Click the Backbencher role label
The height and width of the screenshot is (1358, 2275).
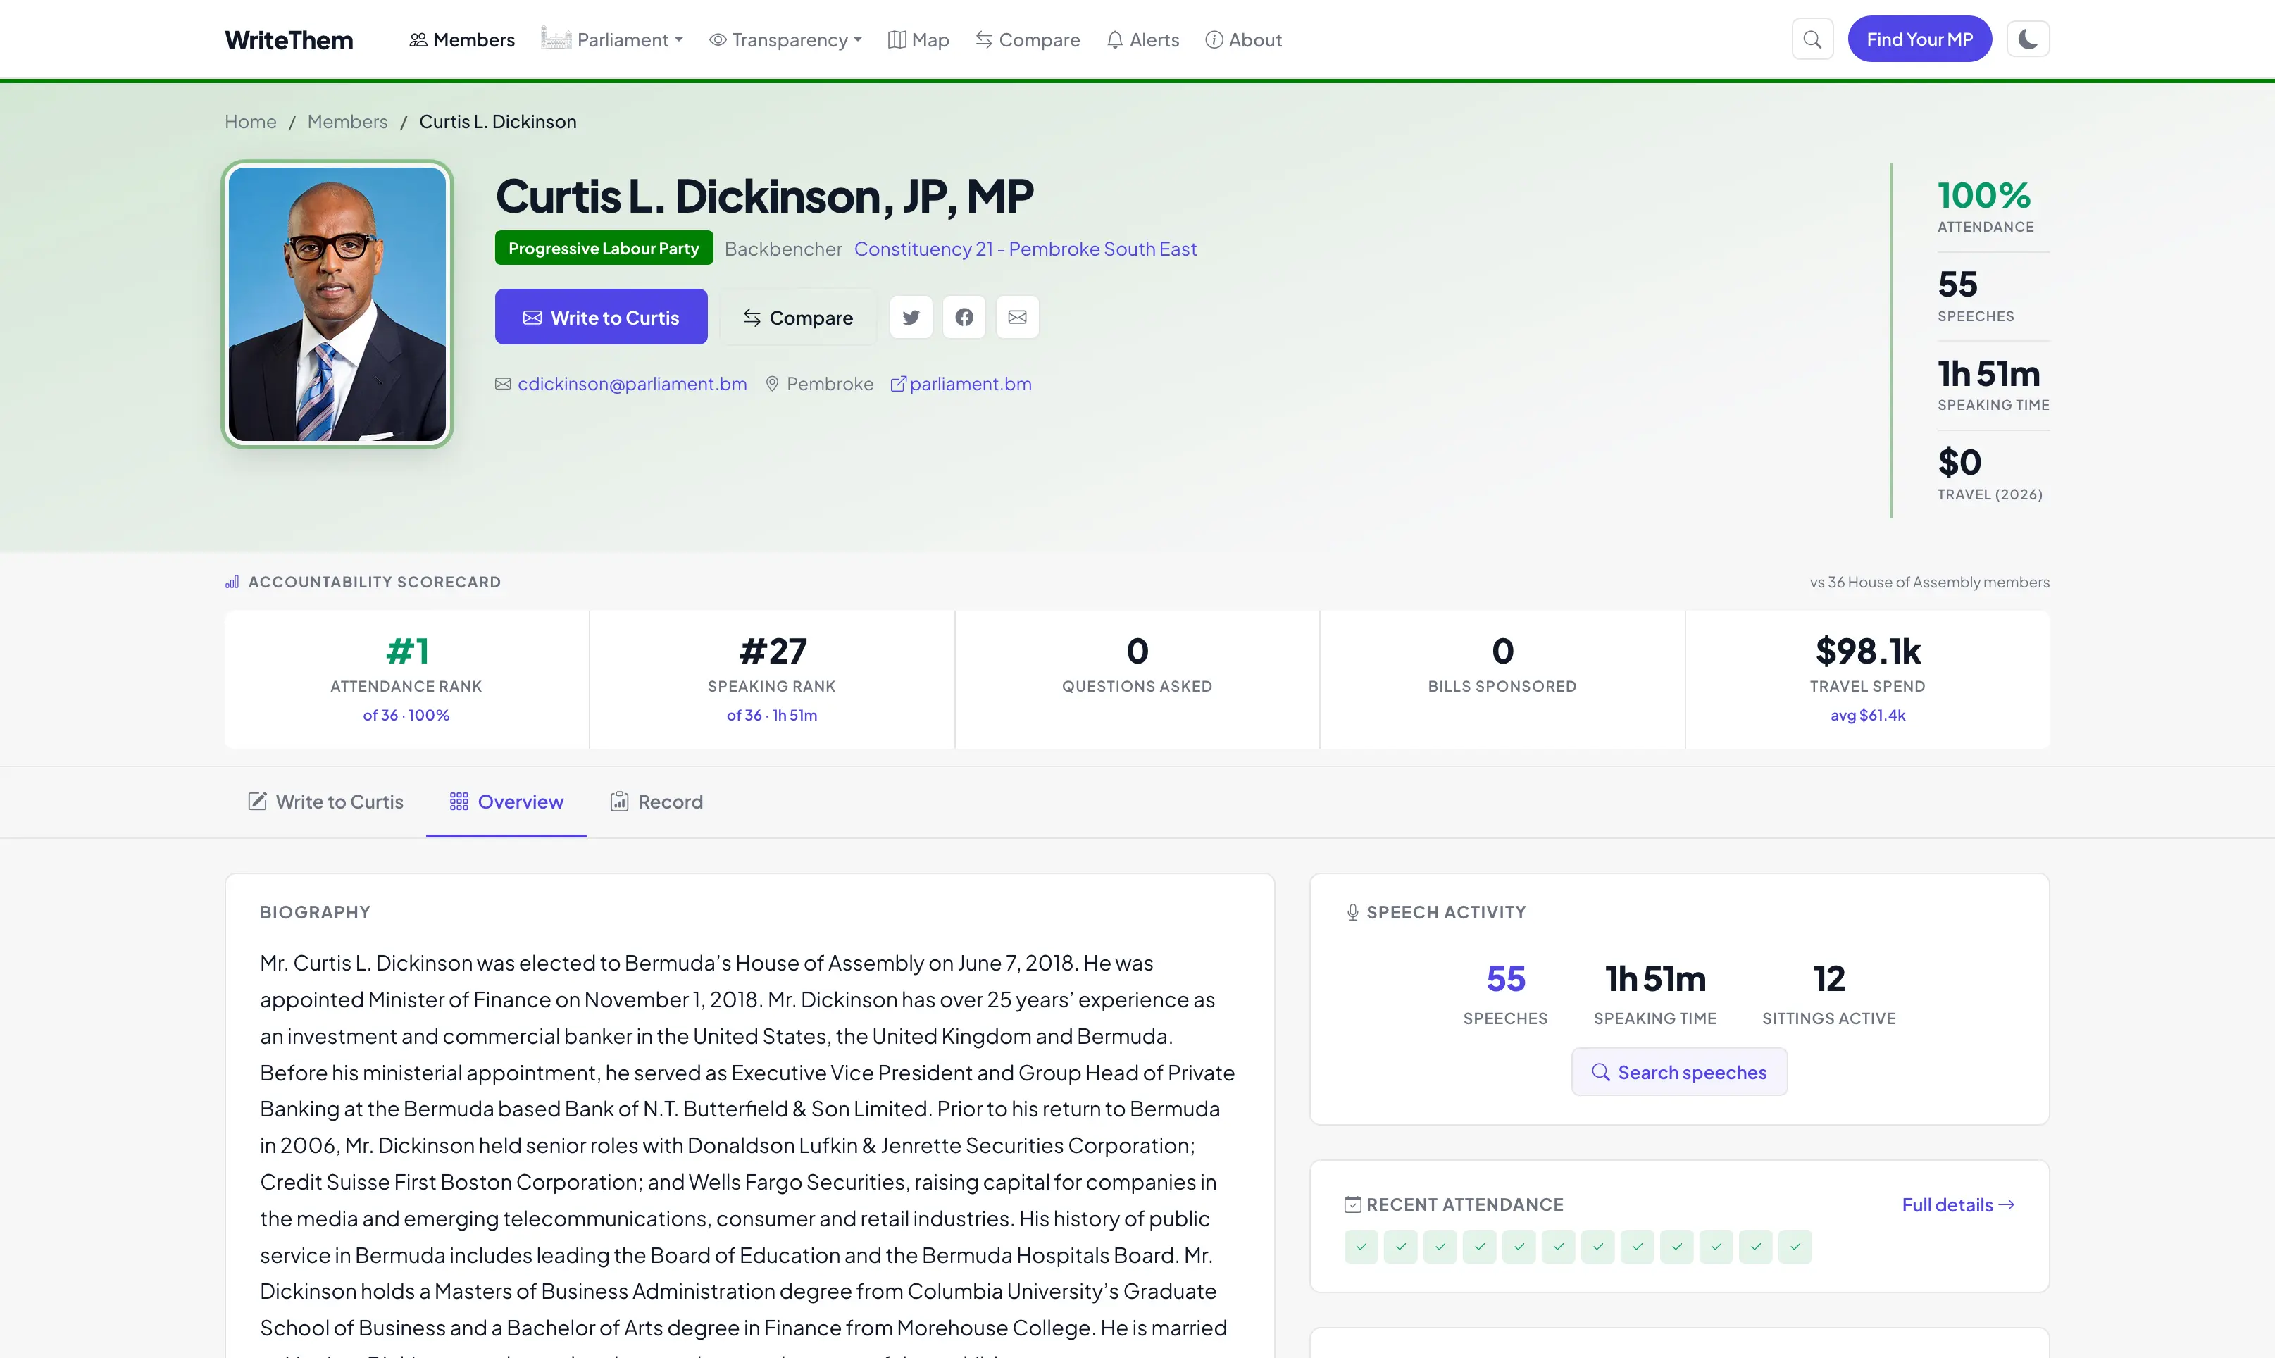click(x=783, y=249)
